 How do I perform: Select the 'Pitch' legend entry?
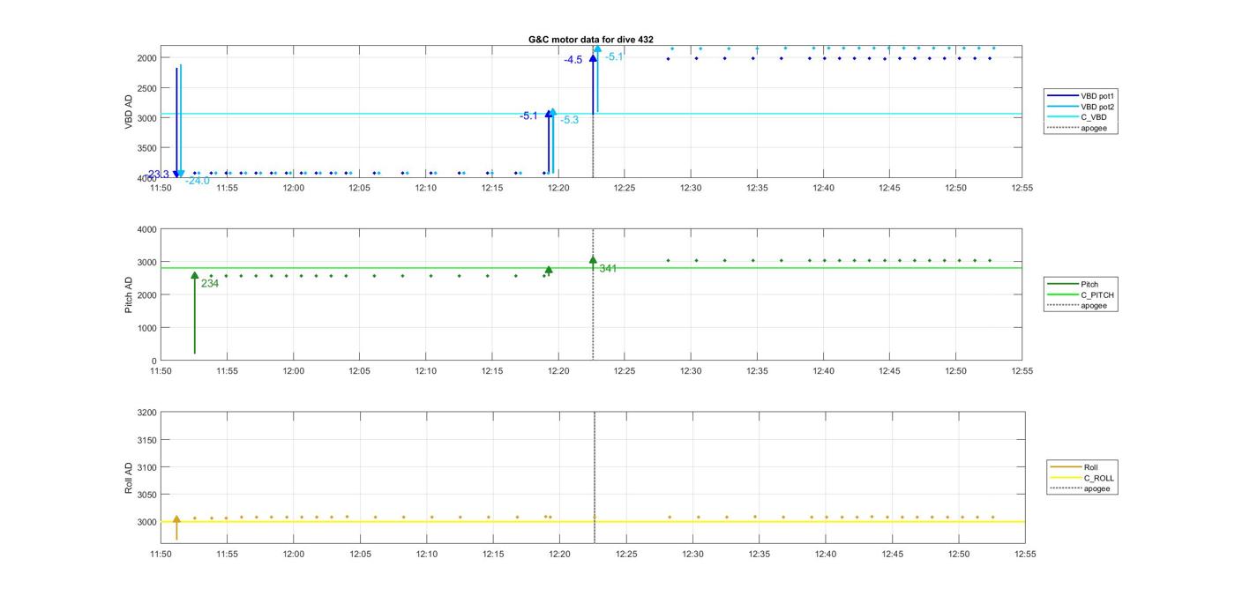click(1073, 284)
